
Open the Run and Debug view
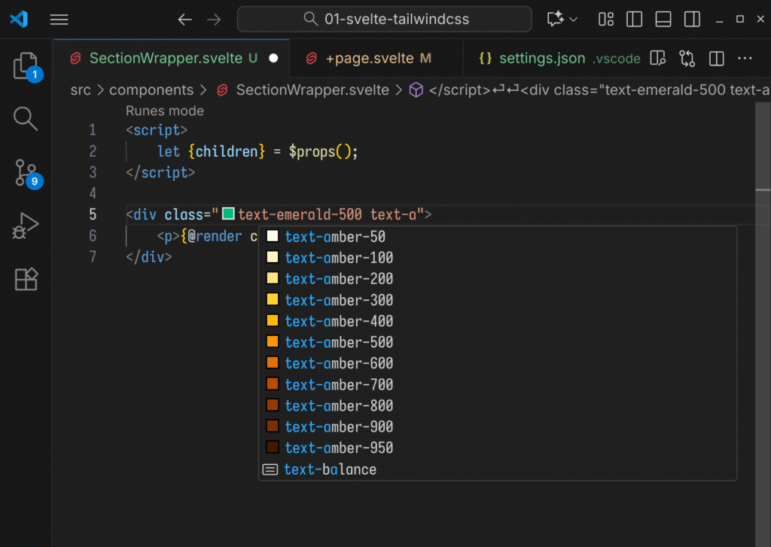(x=26, y=226)
